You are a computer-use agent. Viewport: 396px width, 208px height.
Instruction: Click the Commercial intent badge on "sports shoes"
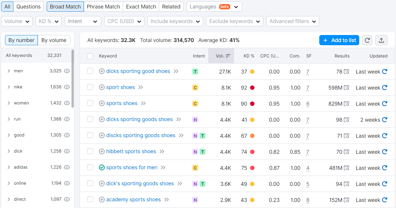[195, 103]
